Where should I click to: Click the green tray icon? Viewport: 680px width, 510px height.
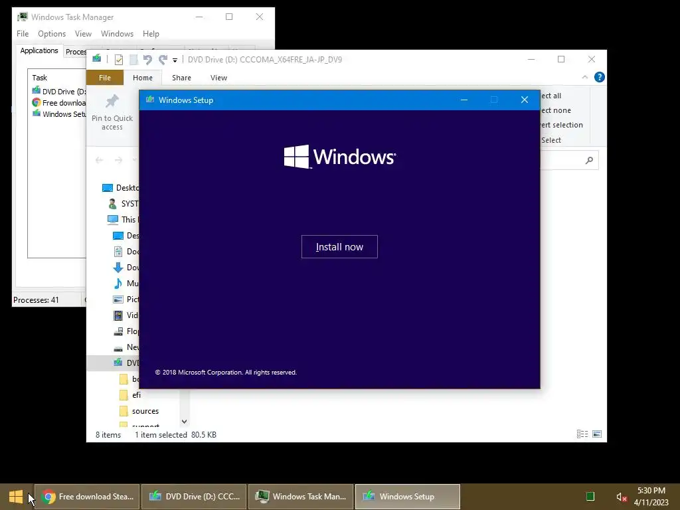[x=590, y=497]
